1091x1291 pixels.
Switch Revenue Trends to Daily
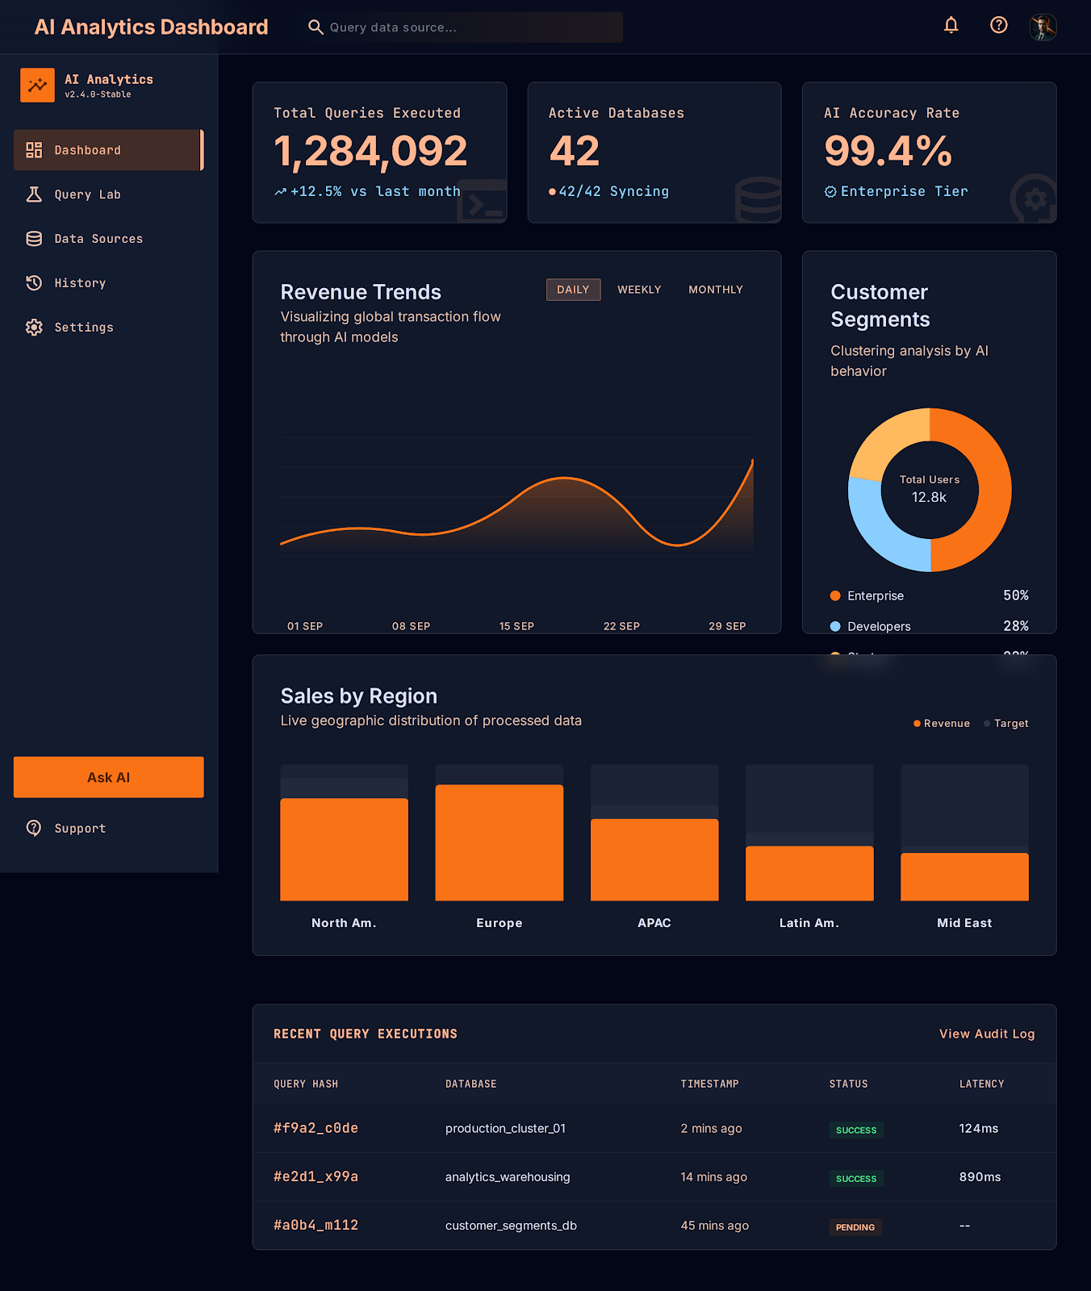click(x=573, y=290)
